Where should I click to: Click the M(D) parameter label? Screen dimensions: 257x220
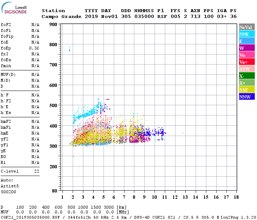tap(6, 81)
